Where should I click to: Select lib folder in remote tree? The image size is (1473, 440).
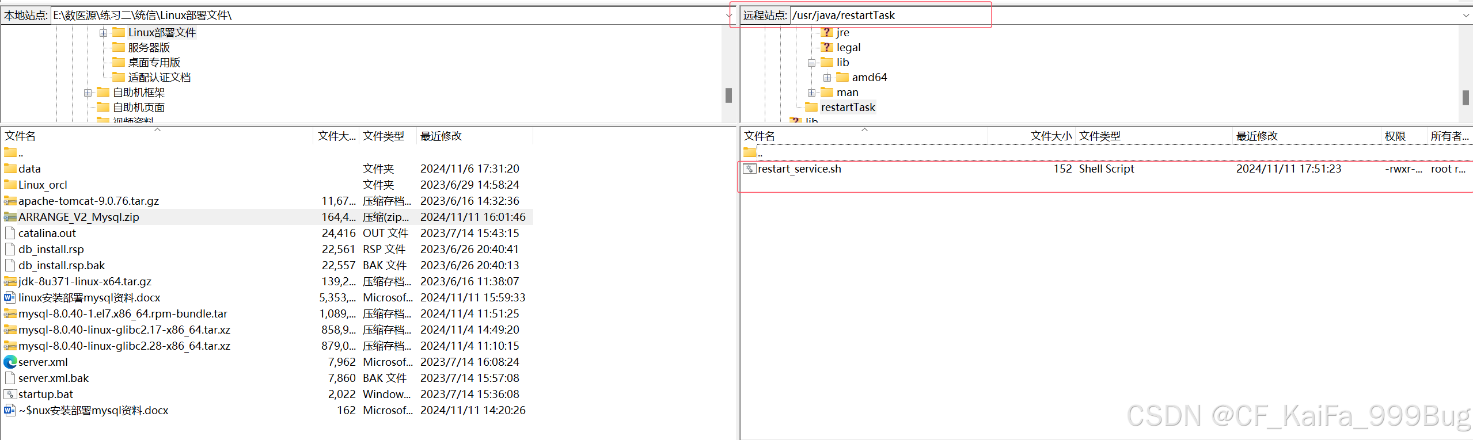tap(843, 62)
